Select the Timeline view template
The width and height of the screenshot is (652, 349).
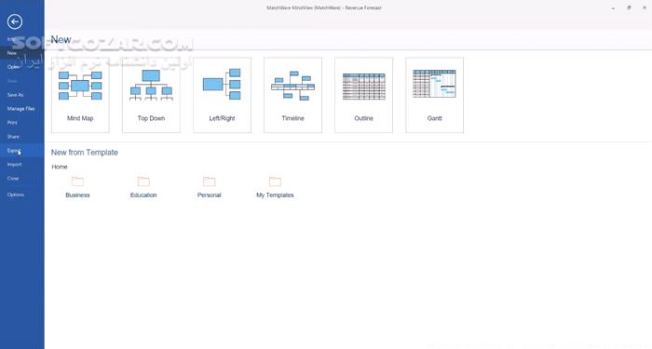coord(292,95)
